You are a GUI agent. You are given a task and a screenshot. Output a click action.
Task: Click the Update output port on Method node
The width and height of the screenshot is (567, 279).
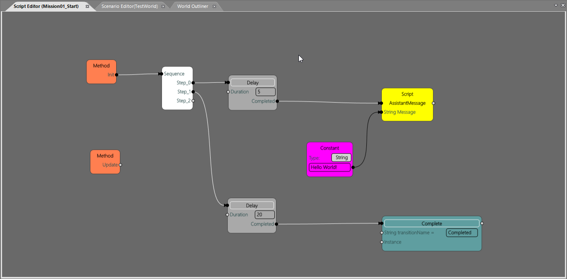tap(120, 165)
